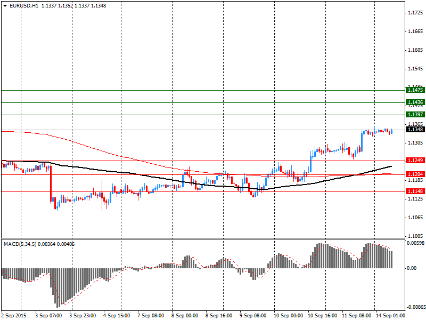Click the 1.1545 price scale value
This screenshot has width=426, height=320.
click(x=415, y=69)
